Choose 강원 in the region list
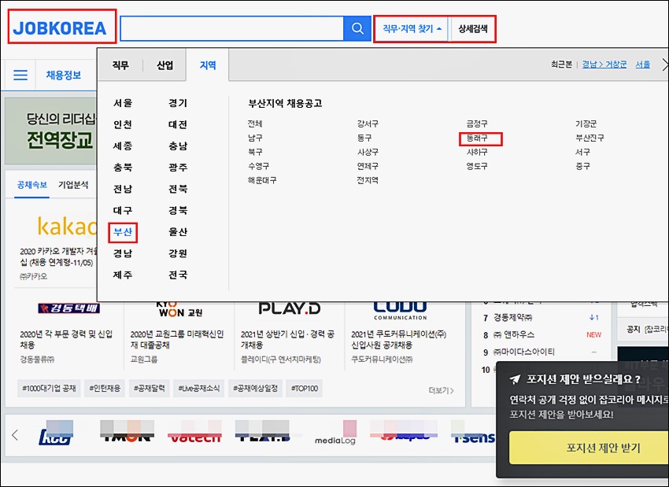The height and width of the screenshot is (487, 669). (x=178, y=253)
